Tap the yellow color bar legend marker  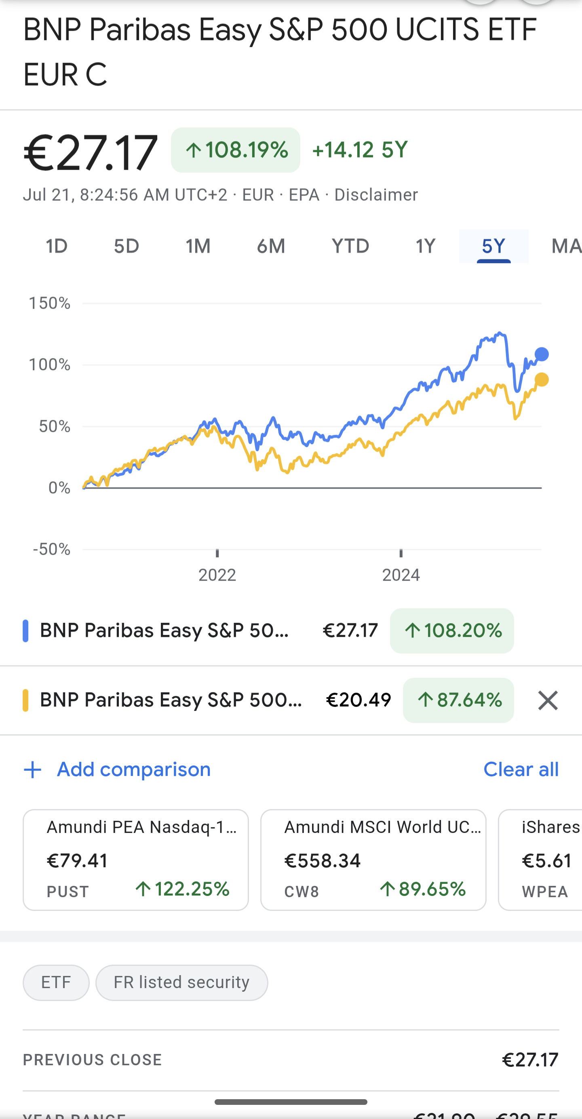click(25, 700)
